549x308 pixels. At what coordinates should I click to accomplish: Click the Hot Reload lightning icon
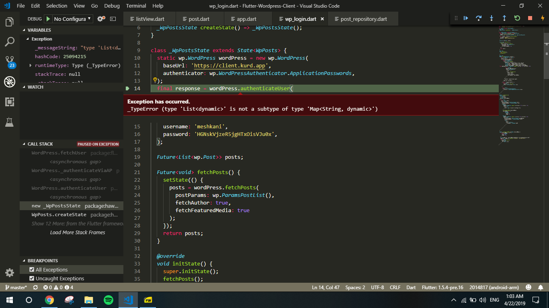[x=543, y=18]
